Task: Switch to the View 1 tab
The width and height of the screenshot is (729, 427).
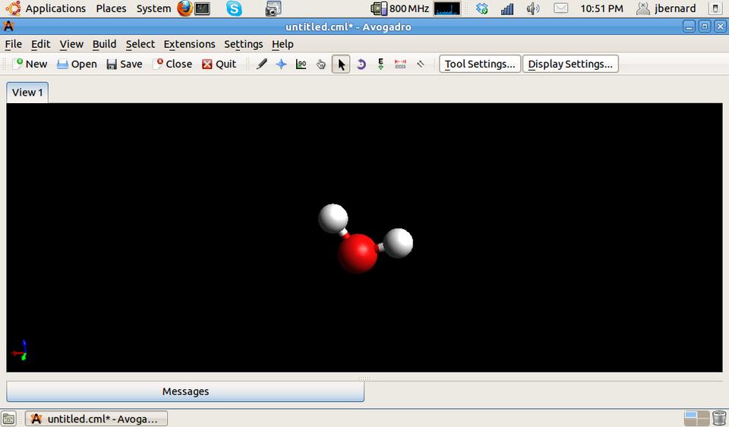Action: coord(27,93)
